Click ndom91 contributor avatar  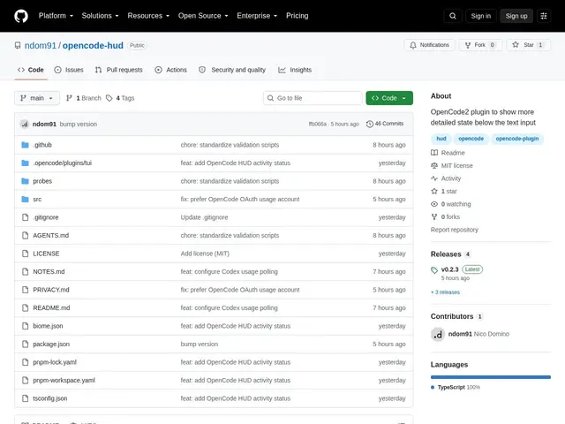coord(438,335)
